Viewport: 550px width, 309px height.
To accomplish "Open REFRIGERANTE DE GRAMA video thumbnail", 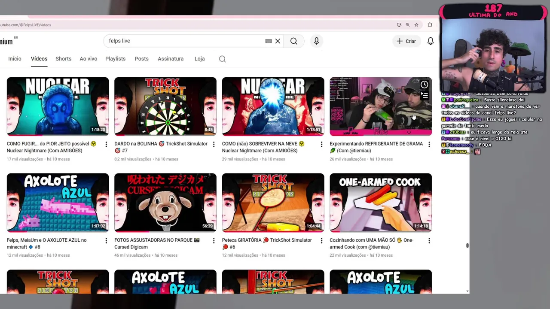I will click(381, 106).
